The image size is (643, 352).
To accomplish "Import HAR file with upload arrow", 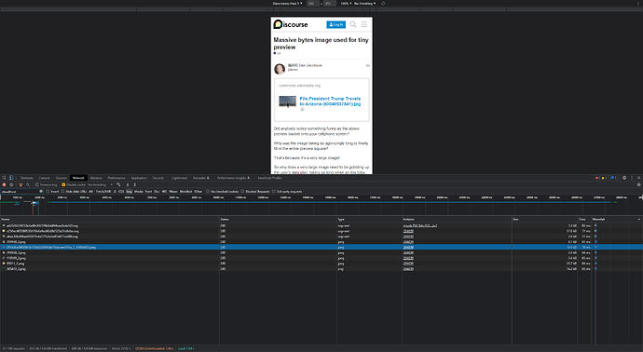I will tap(128, 184).
